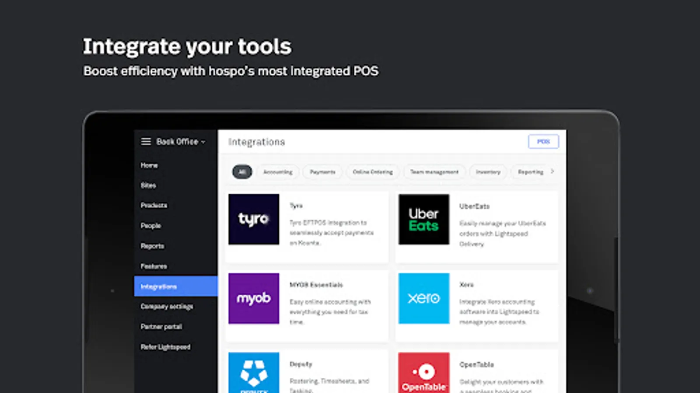Open the Tyro integration title
The image size is (700, 393).
pos(296,206)
